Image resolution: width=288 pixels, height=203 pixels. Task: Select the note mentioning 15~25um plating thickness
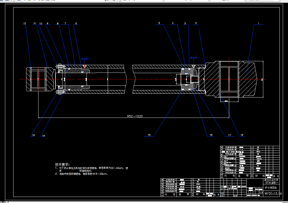point(81,174)
